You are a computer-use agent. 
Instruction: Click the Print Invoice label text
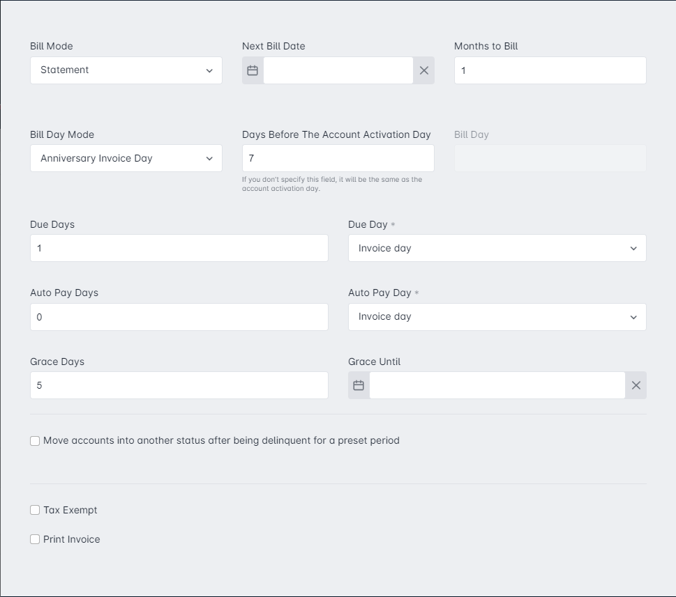pos(72,539)
